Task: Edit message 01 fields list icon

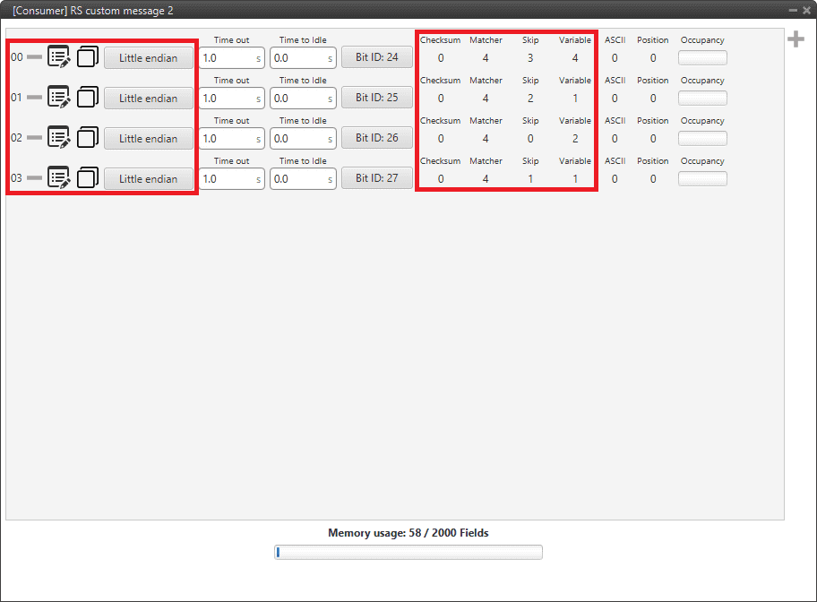Action: coord(59,98)
